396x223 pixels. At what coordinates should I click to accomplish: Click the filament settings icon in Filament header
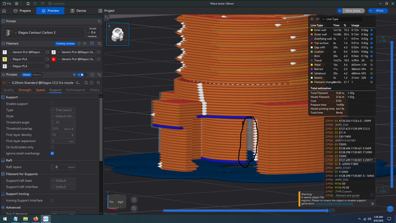pyautogui.click(x=99, y=43)
